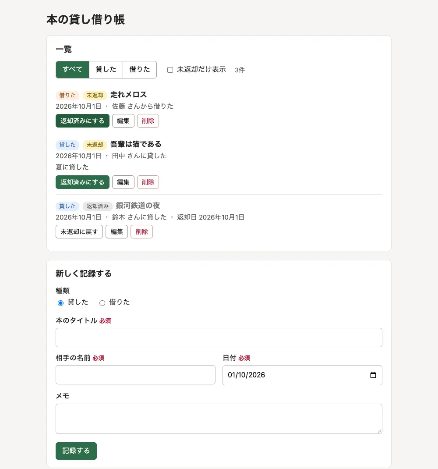Switch to the すべて filter tab
Screen dimensions: 438x469
[x=72, y=69]
